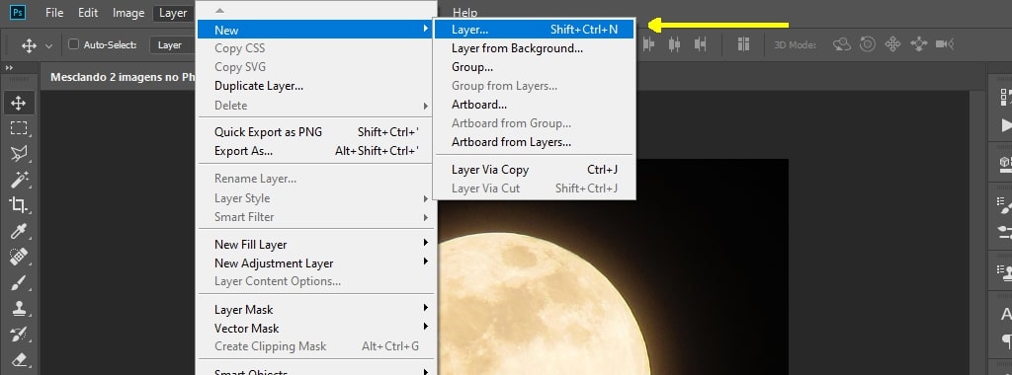Image resolution: width=1012 pixels, height=375 pixels.
Task: Open the Actions panel play icon
Action: (1005, 124)
